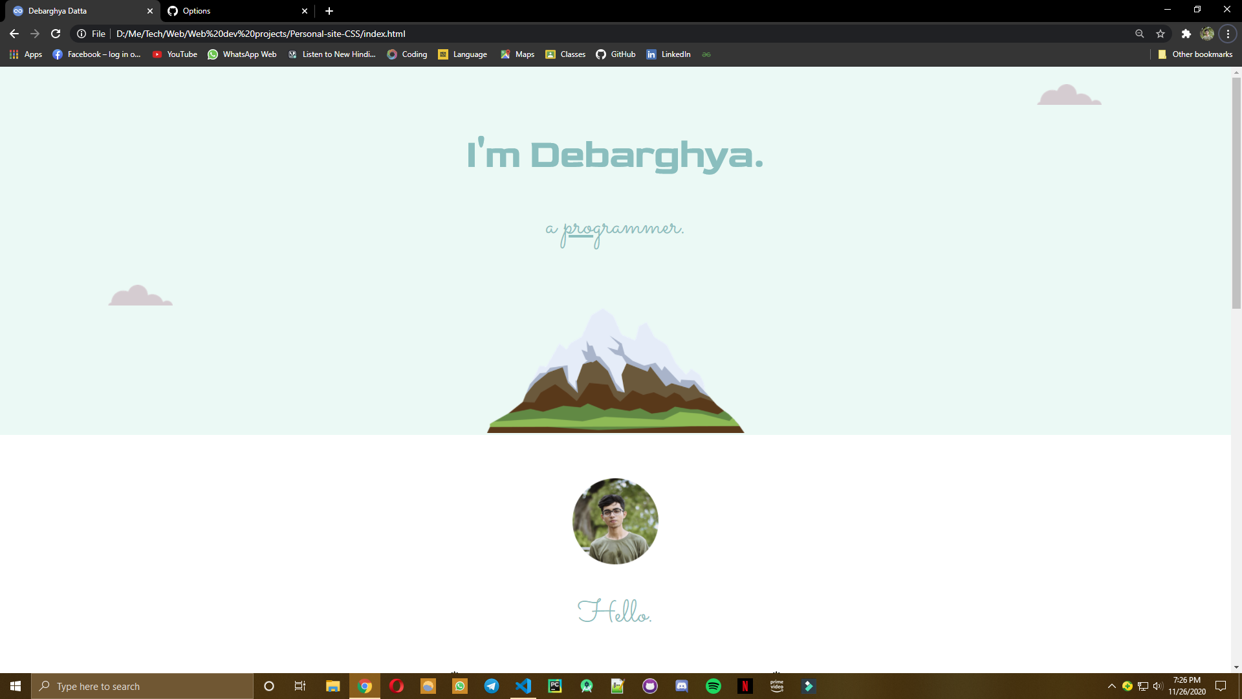Toggle the bookmark star for this page
This screenshot has height=699, width=1242.
[1160, 34]
